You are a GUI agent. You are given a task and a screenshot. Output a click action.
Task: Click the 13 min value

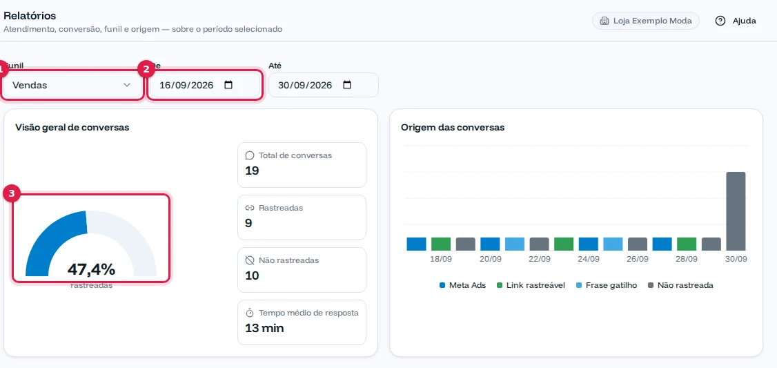[x=264, y=328]
